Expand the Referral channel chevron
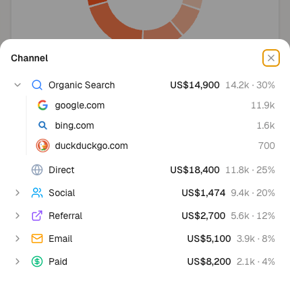Viewport: 290px width, 283px height. [18, 216]
